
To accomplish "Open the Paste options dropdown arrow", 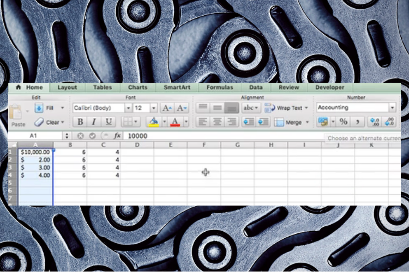I will pyautogui.click(x=27, y=111).
